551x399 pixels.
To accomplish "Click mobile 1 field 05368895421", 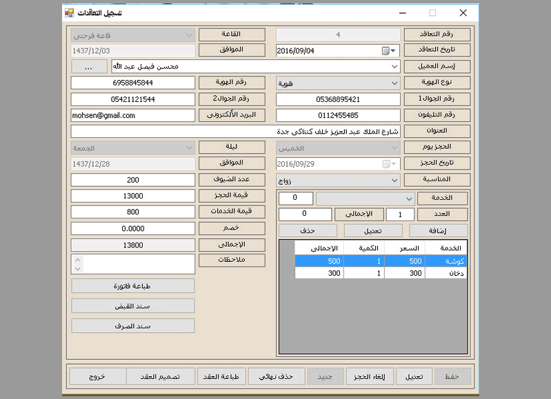I will pos(338,99).
